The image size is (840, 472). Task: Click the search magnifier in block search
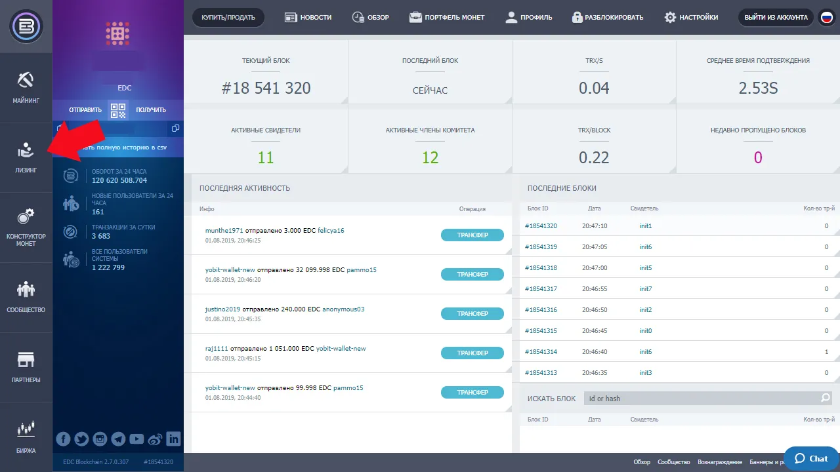[x=826, y=398]
